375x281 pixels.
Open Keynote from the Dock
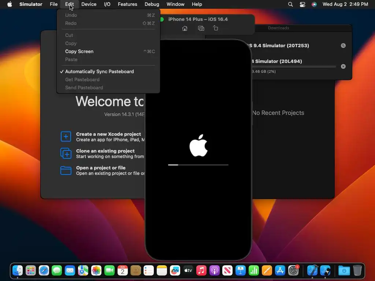point(240,270)
